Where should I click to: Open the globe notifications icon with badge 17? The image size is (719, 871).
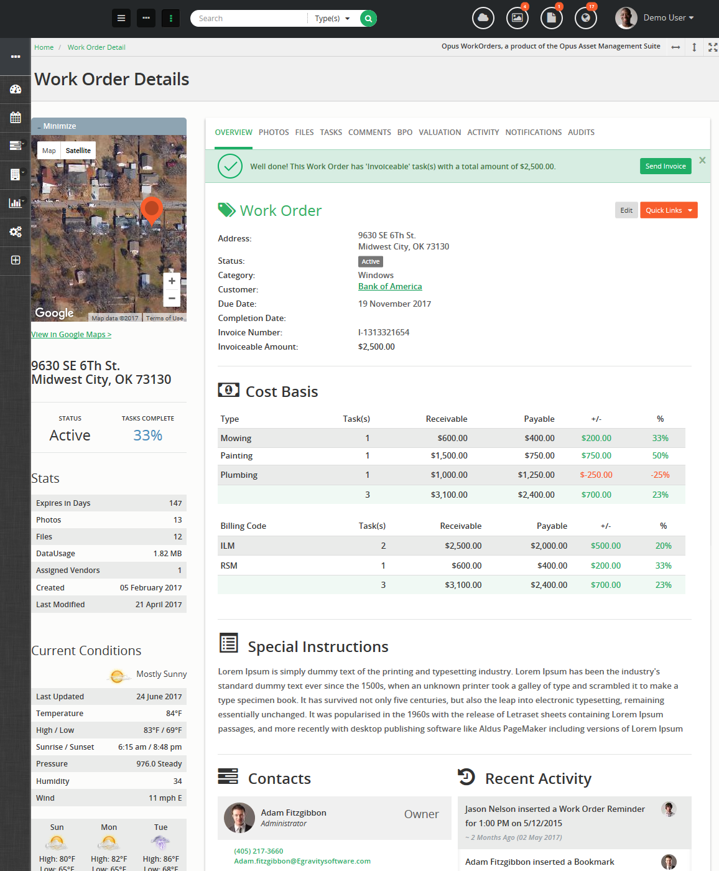585,18
